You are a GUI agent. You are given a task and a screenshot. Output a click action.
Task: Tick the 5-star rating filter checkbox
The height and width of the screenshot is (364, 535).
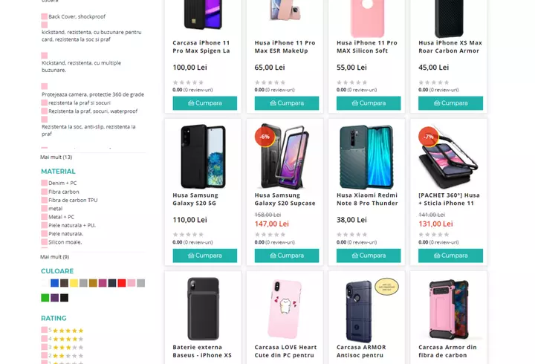tap(45, 330)
